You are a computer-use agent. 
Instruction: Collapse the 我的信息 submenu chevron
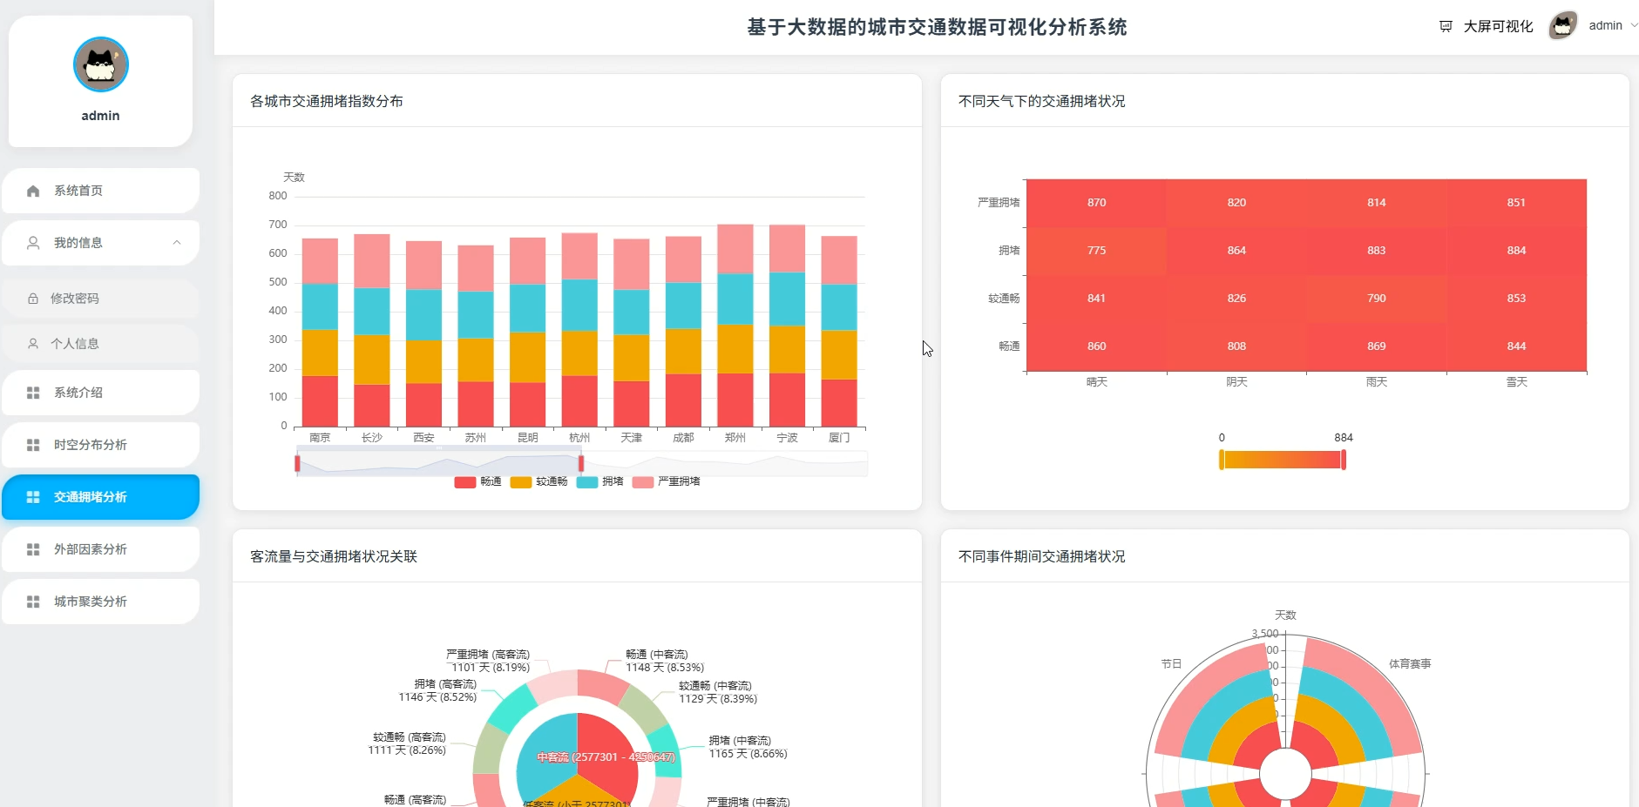coord(177,243)
